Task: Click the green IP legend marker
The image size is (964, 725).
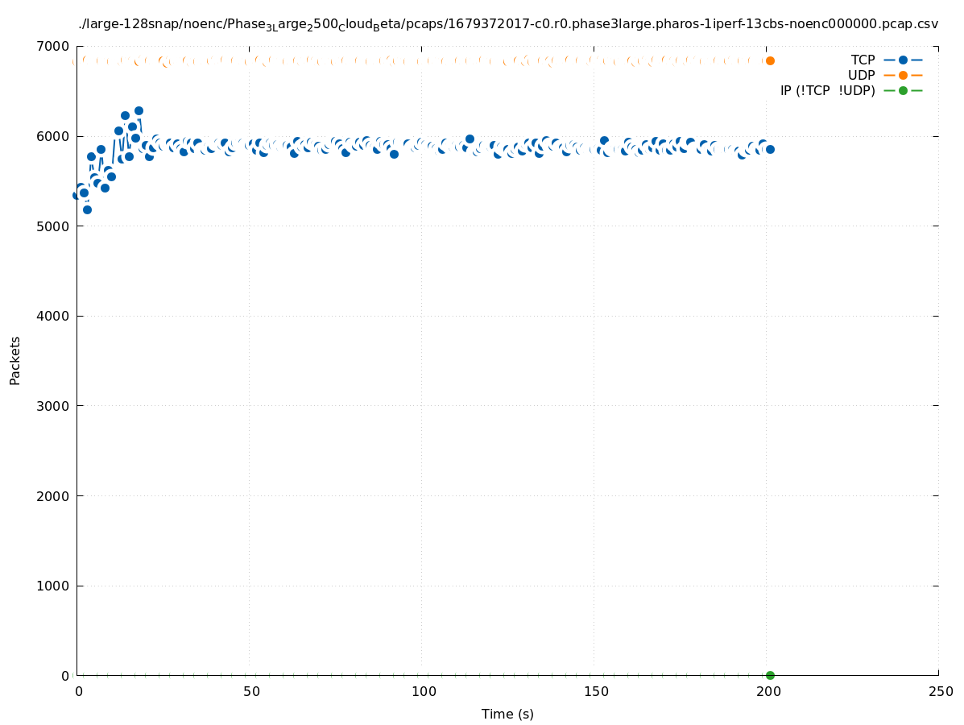Action: (903, 90)
